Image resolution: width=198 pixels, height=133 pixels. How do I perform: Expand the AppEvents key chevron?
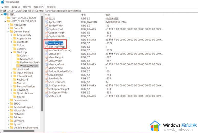8,25
